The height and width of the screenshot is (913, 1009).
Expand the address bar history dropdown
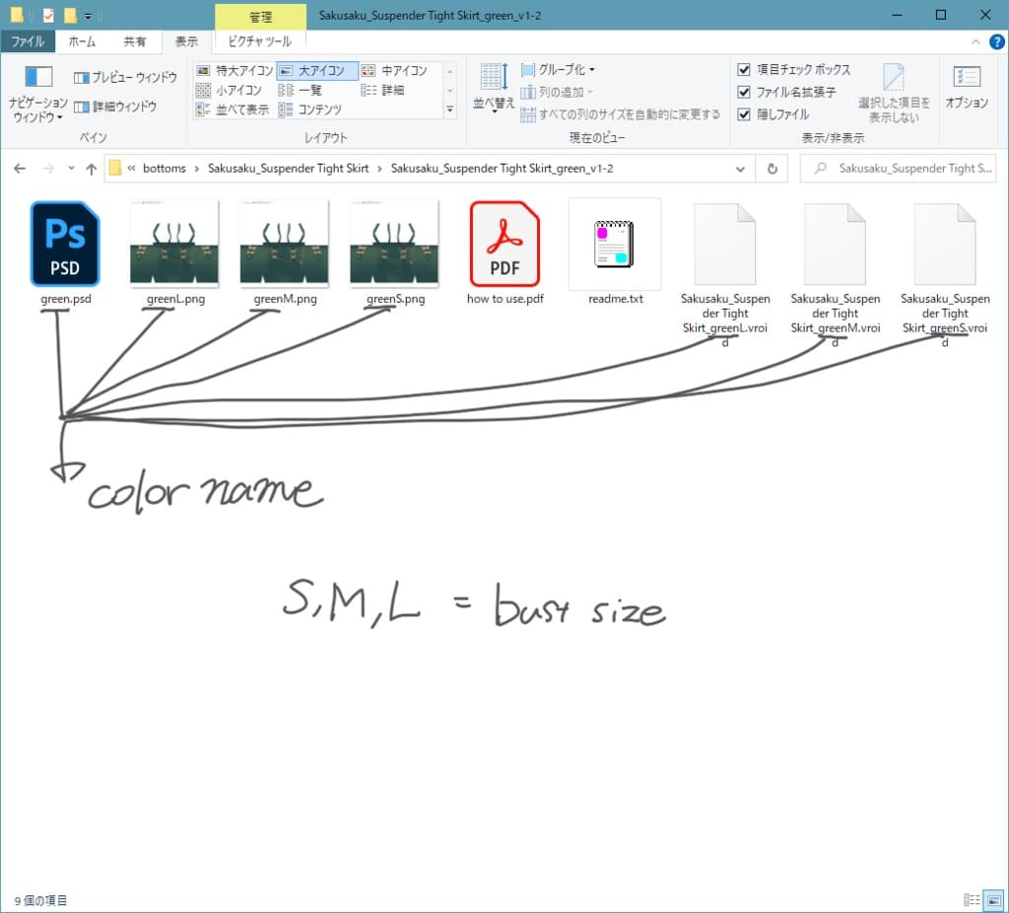click(740, 169)
